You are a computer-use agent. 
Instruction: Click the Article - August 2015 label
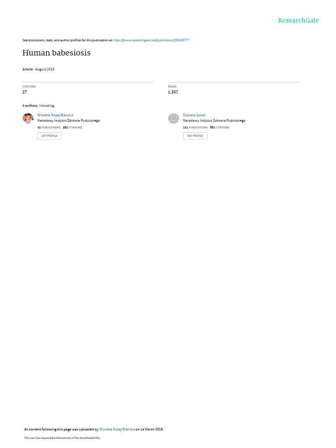click(x=38, y=69)
